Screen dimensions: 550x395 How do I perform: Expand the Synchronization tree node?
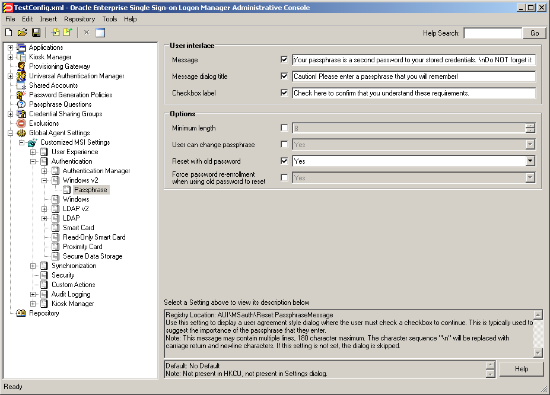pos(33,266)
